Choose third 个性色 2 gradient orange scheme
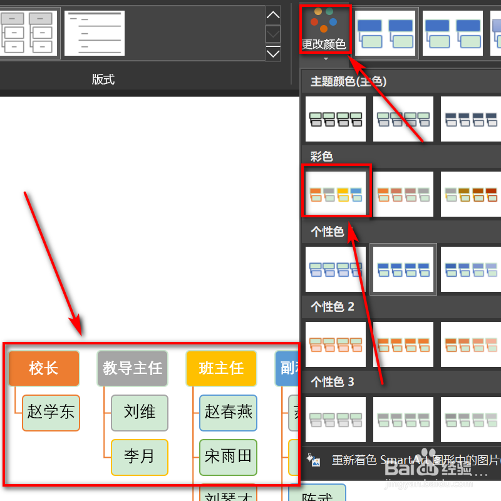The image size is (501, 501). [471, 344]
